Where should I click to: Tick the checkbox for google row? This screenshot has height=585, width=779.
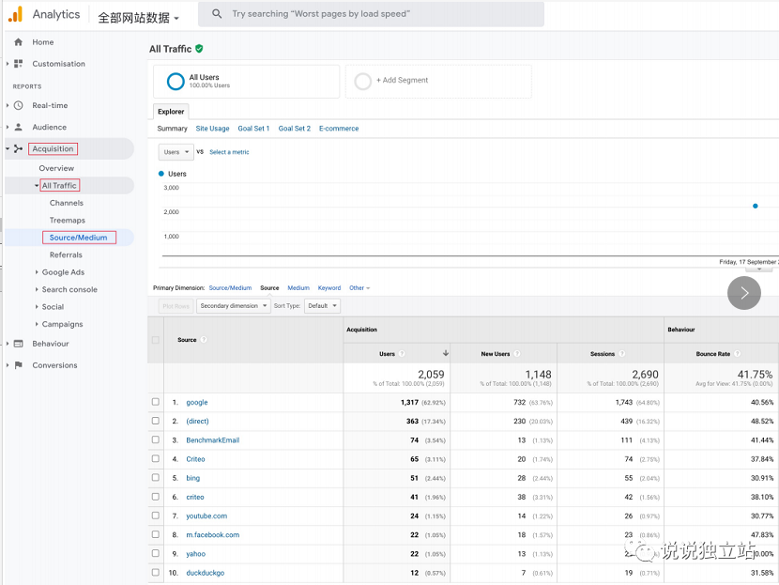[x=156, y=402]
